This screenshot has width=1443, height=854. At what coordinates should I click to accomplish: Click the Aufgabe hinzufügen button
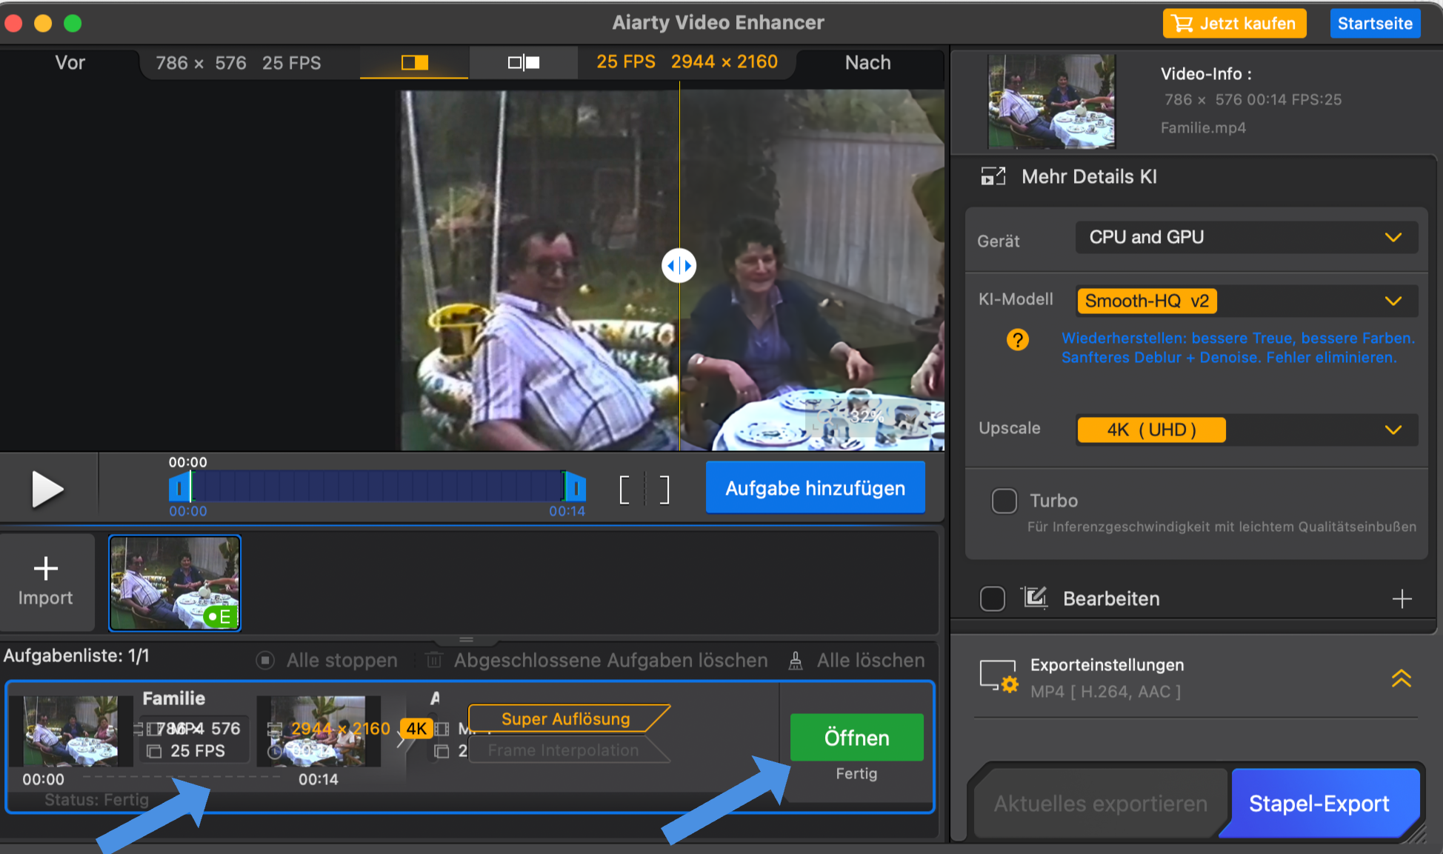[815, 488]
